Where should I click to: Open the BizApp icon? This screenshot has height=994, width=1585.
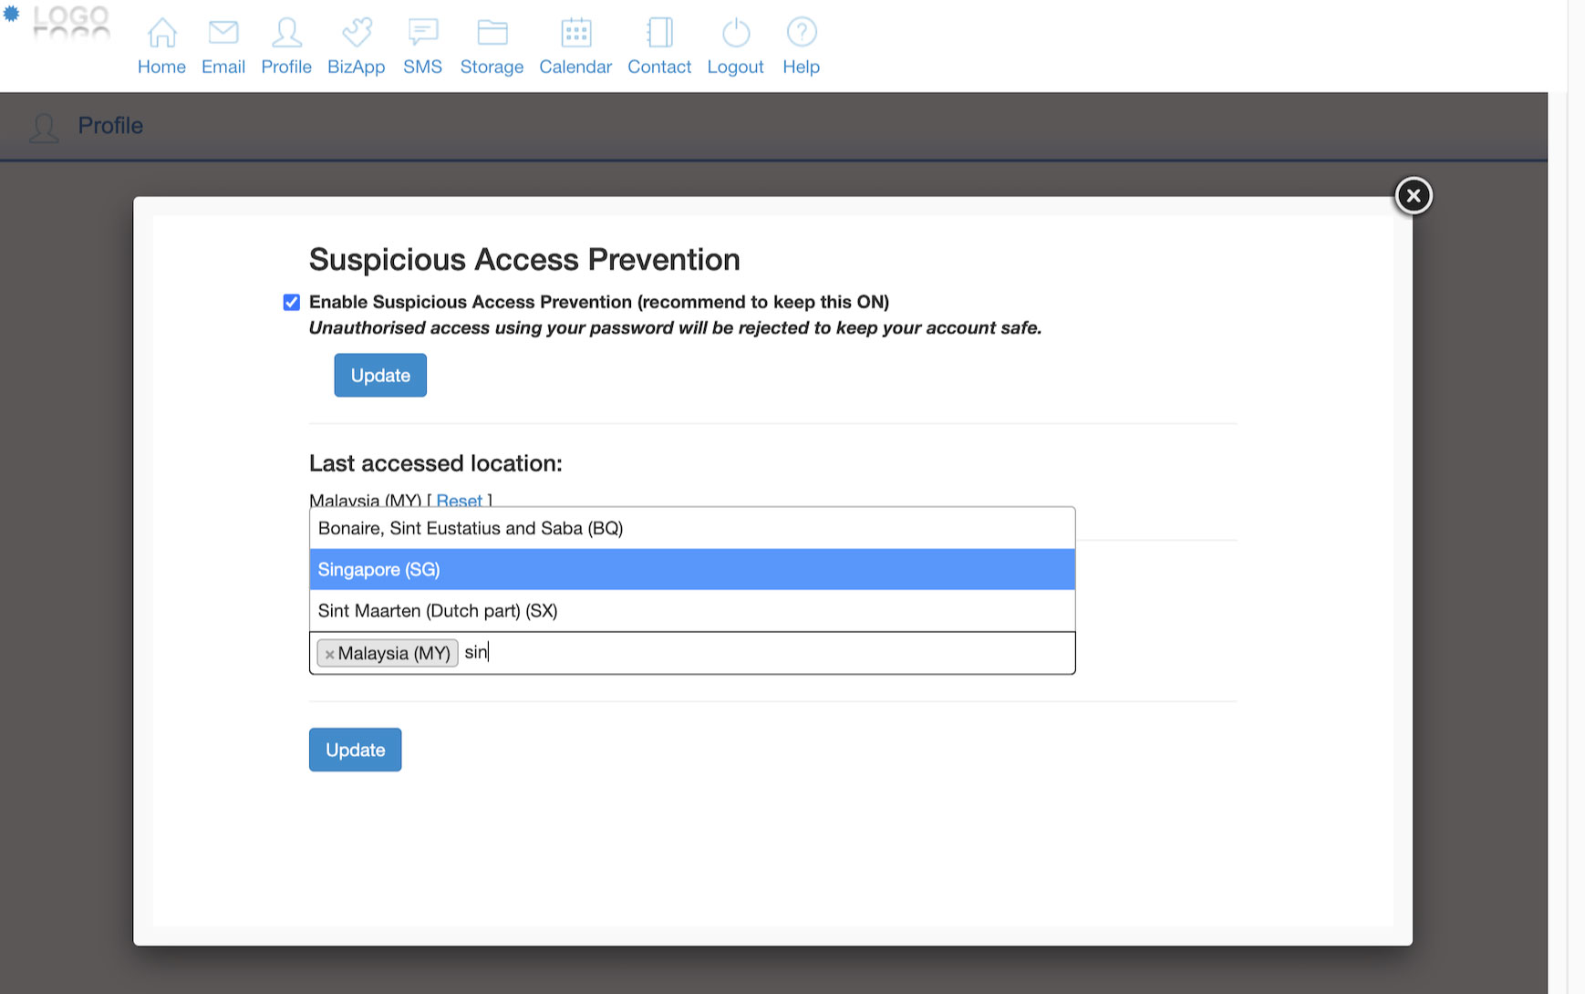point(357,33)
